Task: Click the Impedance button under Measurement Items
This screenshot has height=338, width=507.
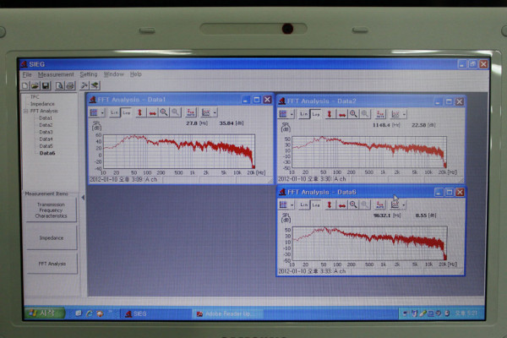Action: 52,237
